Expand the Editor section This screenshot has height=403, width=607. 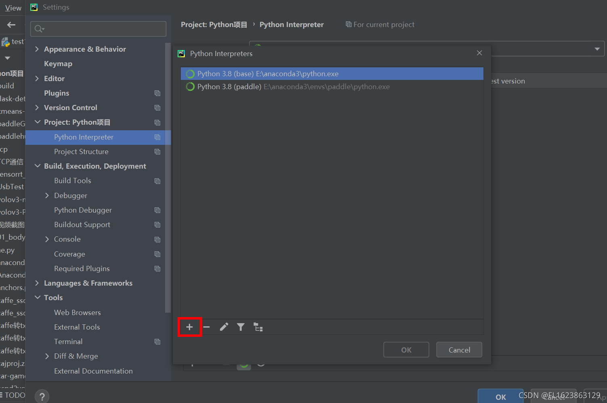pos(37,79)
